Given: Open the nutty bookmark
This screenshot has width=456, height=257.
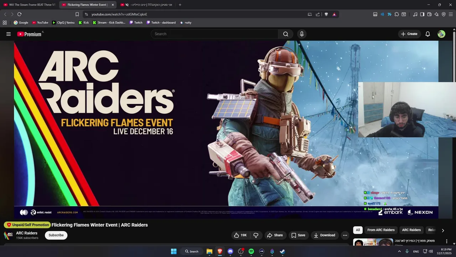Looking at the screenshot, I should [x=185, y=22].
